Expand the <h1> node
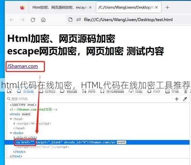 [14, 137]
